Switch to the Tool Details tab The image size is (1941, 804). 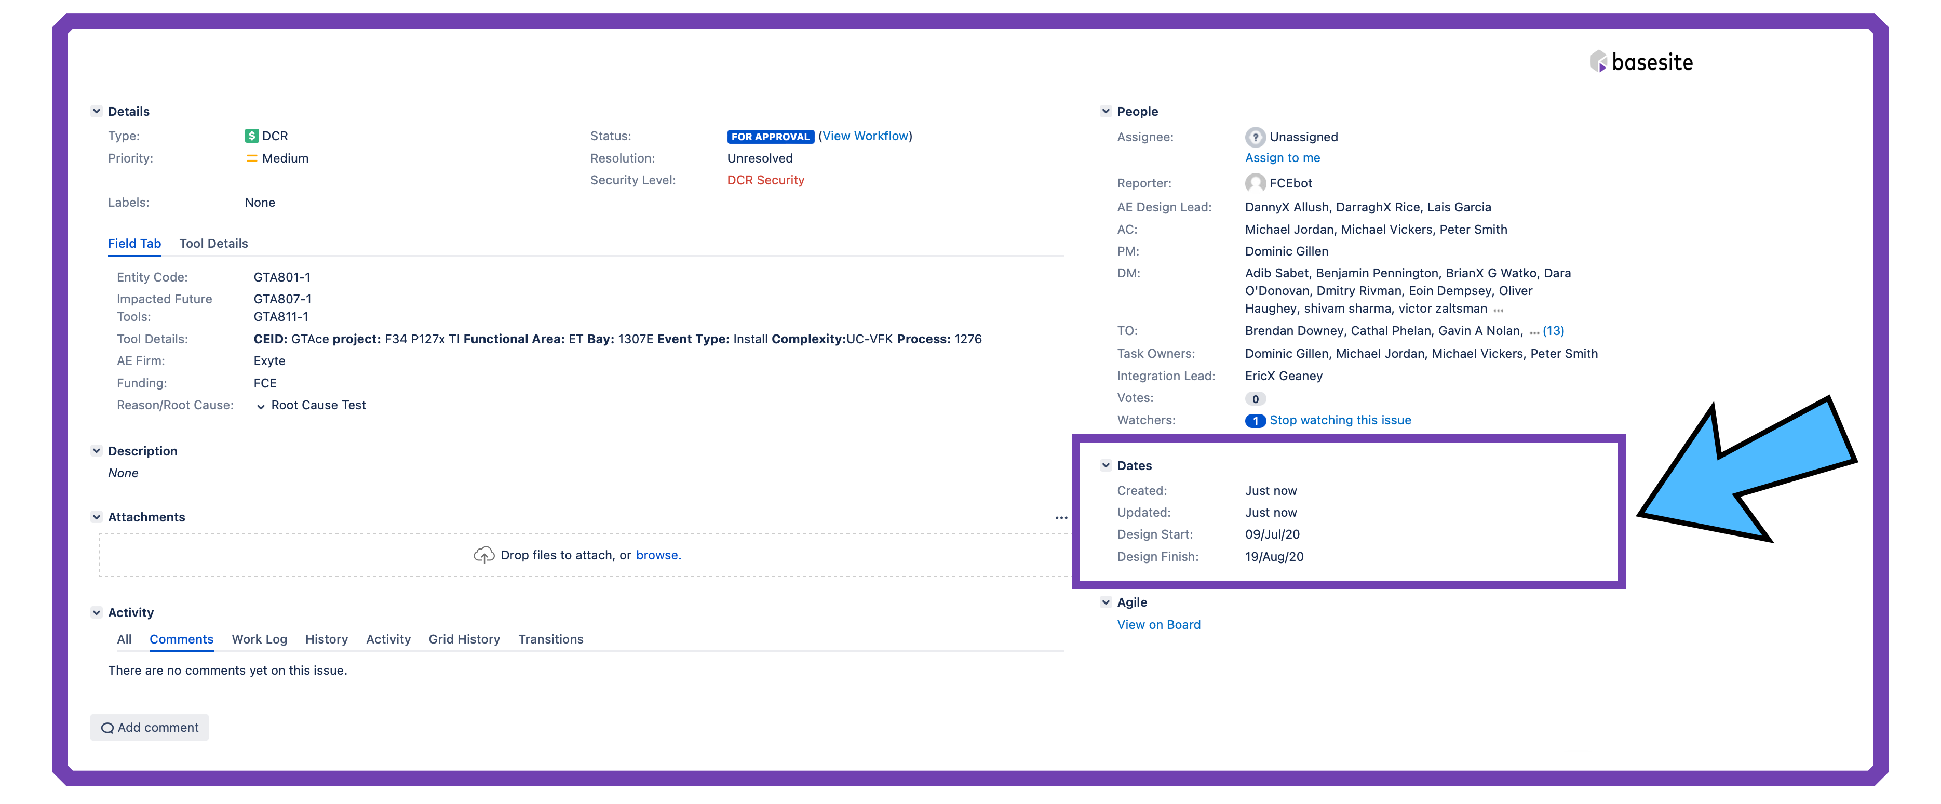coord(213,244)
